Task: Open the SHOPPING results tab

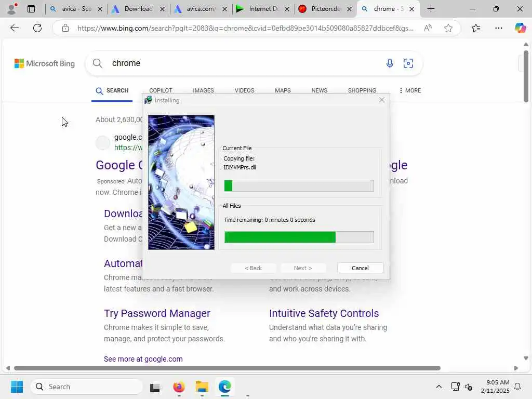Action: pos(362,90)
